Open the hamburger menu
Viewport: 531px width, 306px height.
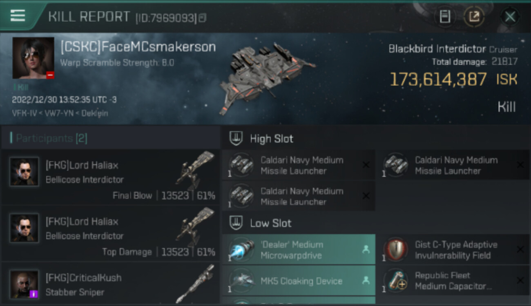click(x=18, y=15)
